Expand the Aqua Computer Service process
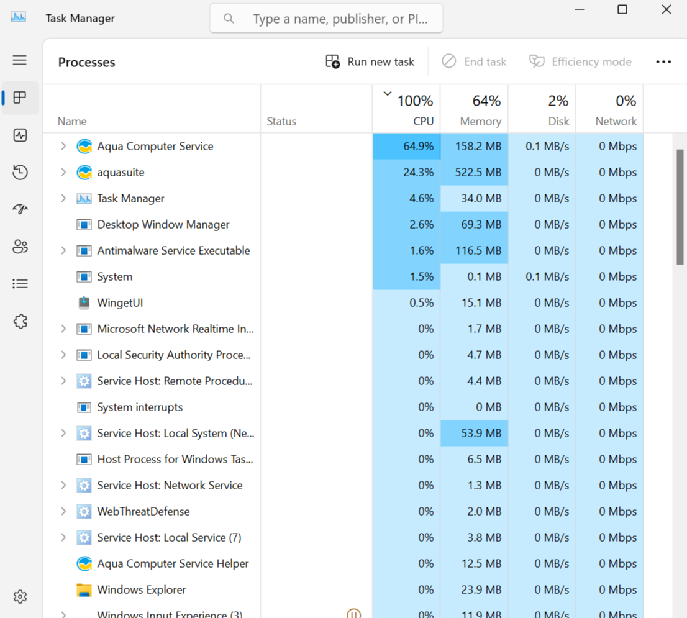The image size is (687, 618). [x=63, y=147]
